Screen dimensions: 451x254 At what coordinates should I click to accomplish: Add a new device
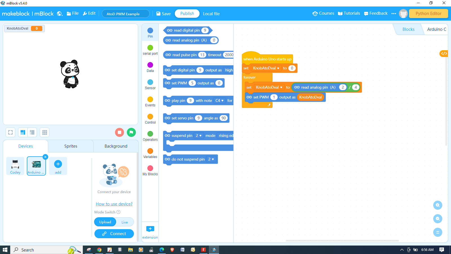coord(58,166)
